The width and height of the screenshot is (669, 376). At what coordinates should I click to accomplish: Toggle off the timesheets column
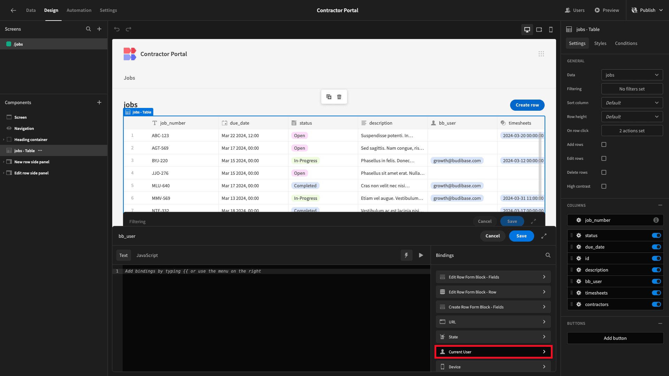coord(656,293)
